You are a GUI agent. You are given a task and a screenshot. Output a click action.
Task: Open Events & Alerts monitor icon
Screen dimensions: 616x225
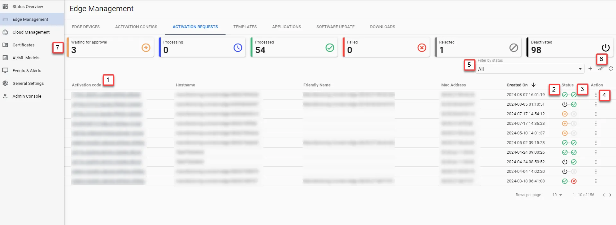coord(5,70)
